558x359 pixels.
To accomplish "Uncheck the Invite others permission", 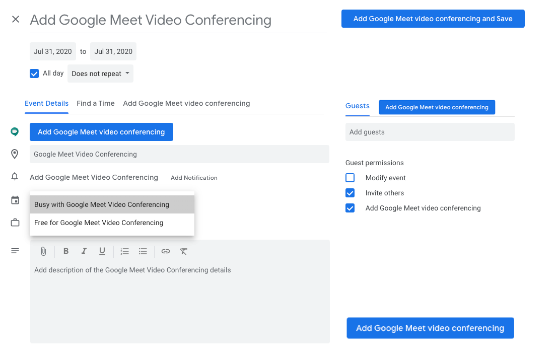I will point(350,193).
